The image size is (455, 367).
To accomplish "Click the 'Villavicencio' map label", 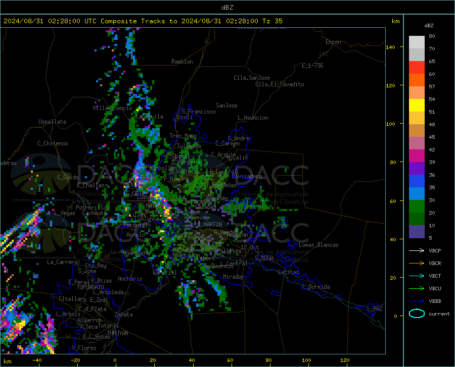I will [x=113, y=108].
